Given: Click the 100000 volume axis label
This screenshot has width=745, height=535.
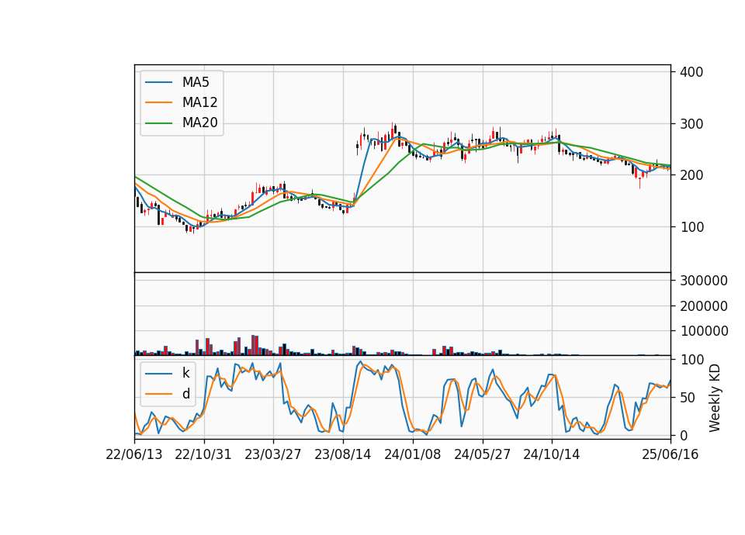Looking at the screenshot, I should pyautogui.click(x=704, y=331).
